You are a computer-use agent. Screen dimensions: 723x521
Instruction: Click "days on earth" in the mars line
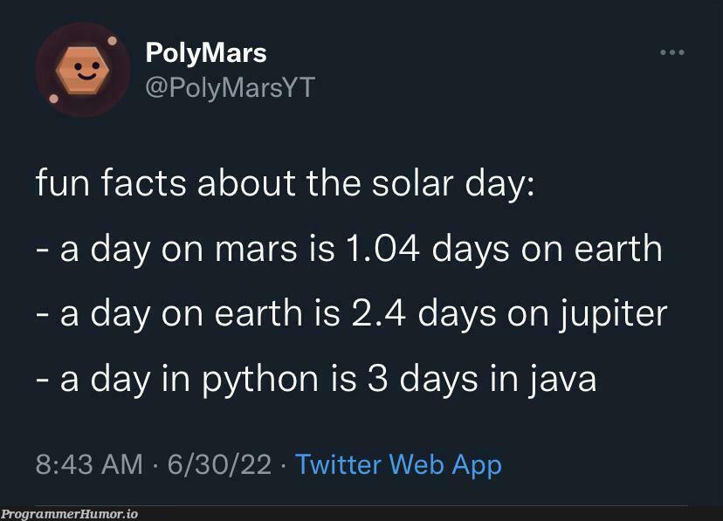pyautogui.click(x=547, y=250)
